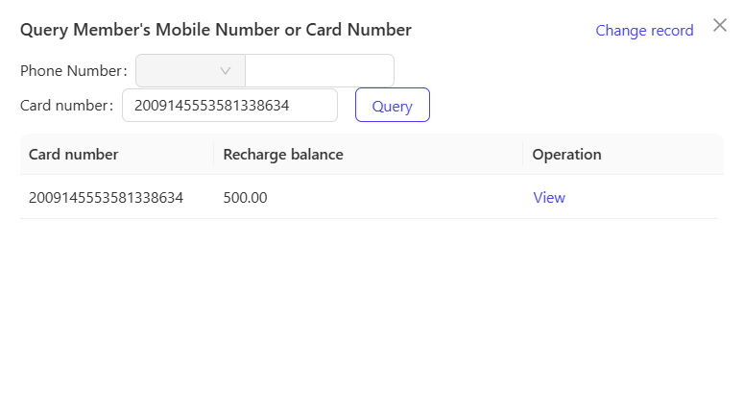Close the member query dialog
Screen dimensions: 744x393
click(720, 25)
